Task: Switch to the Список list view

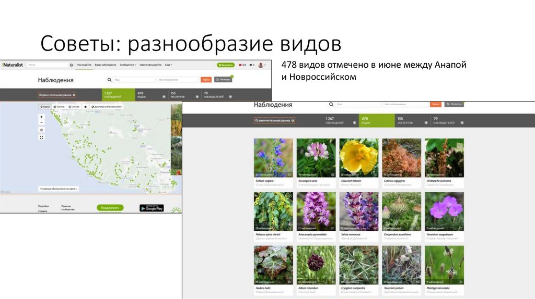Action: click(74, 107)
